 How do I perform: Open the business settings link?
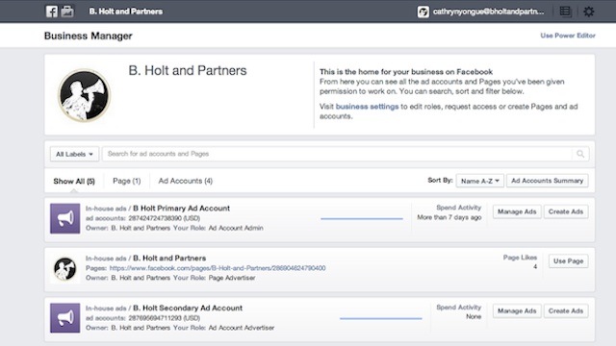click(367, 107)
